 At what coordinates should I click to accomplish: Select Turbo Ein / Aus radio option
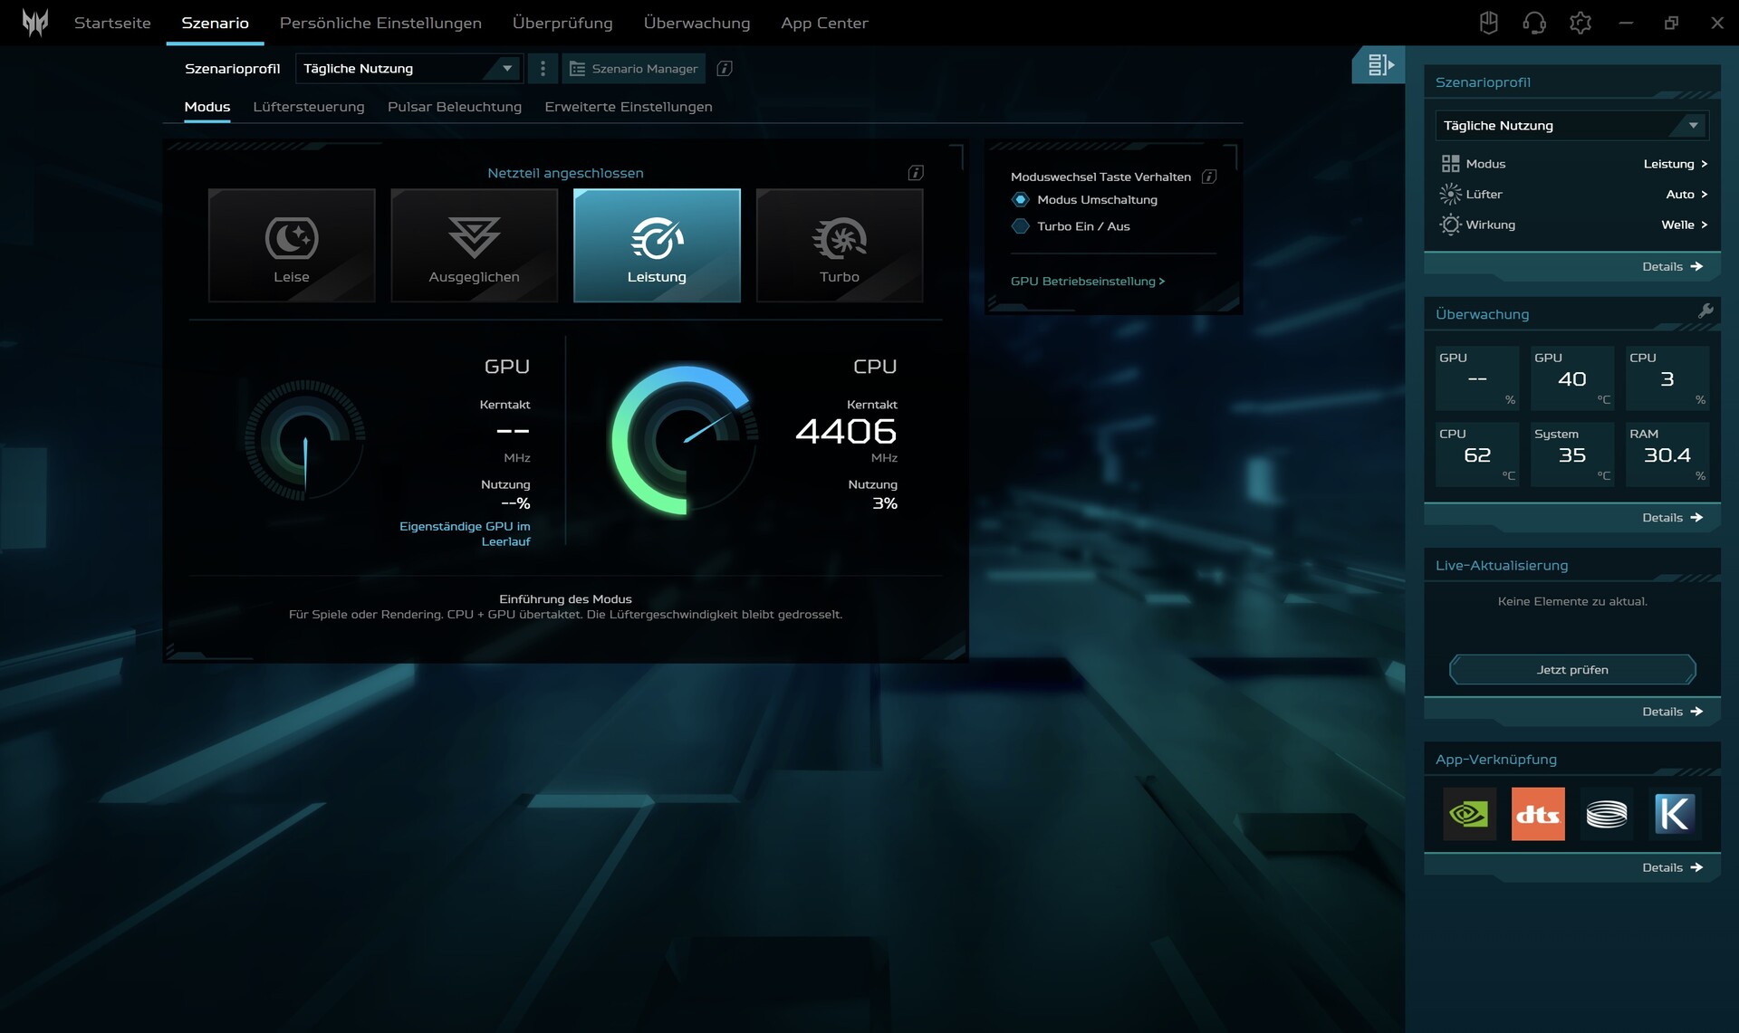1021,226
